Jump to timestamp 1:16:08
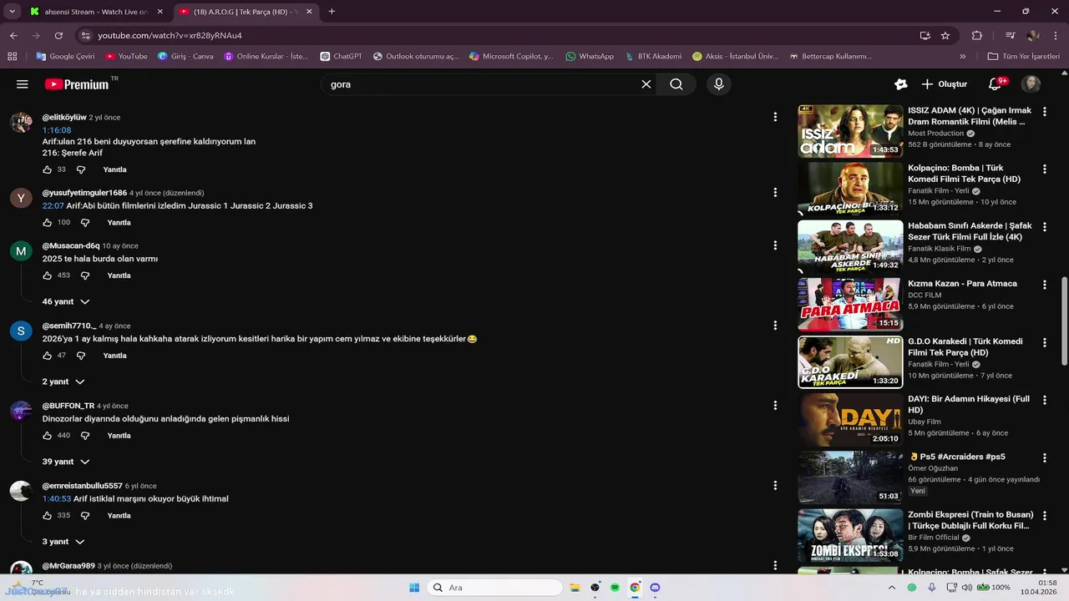The height and width of the screenshot is (601, 1069). tap(57, 130)
